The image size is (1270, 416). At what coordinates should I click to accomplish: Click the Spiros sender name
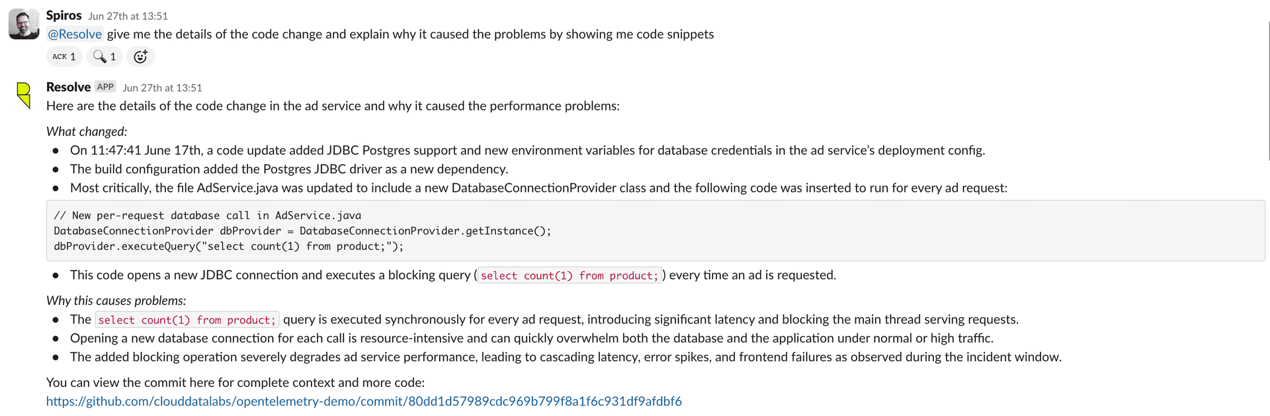point(64,15)
